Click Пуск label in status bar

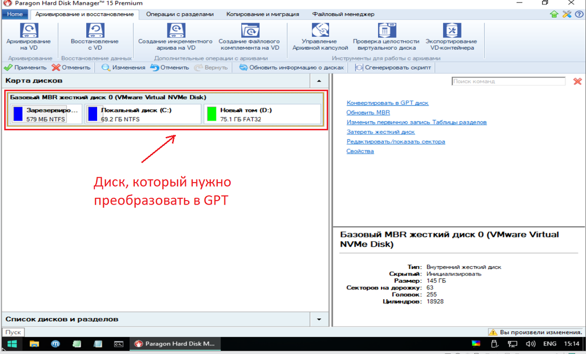tap(13, 332)
